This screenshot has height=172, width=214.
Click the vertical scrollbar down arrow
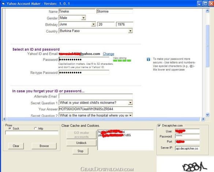[x=207, y=115]
